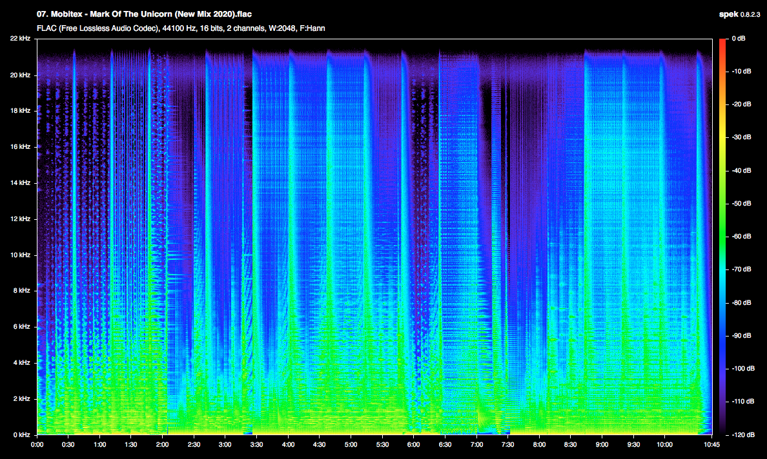The height and width of the screenshot is (459, 767).
Task: Click the 9:30 time axis label
Action: click(x=633, y=444)
